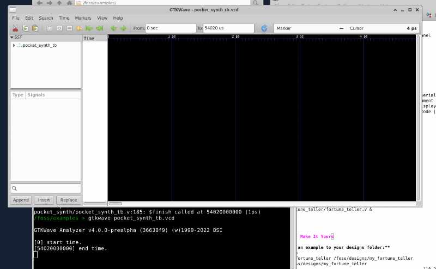Image resolution: width=436 pixels, height=269 pixels.
Task: Jump to the previous edge with the green left arrow
Action: [114, 28]
